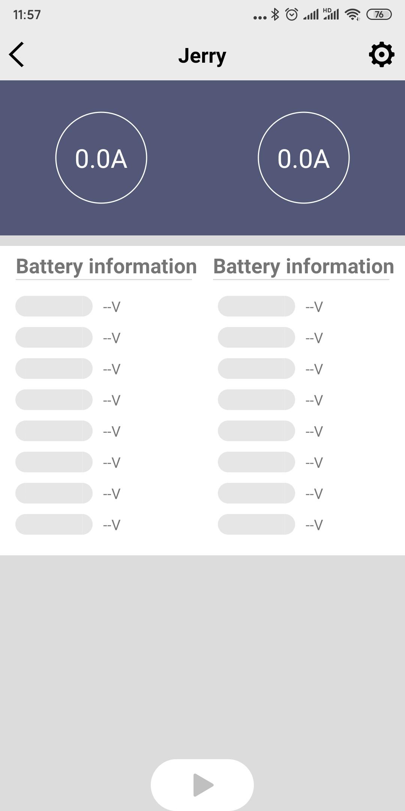Tap the left 0.0A current gauge
Screen dimensions: 405x811
[x=101, y=158]
